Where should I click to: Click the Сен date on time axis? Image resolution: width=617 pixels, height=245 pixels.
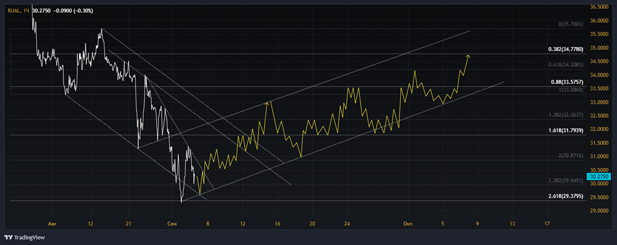[x=173, y=224]
